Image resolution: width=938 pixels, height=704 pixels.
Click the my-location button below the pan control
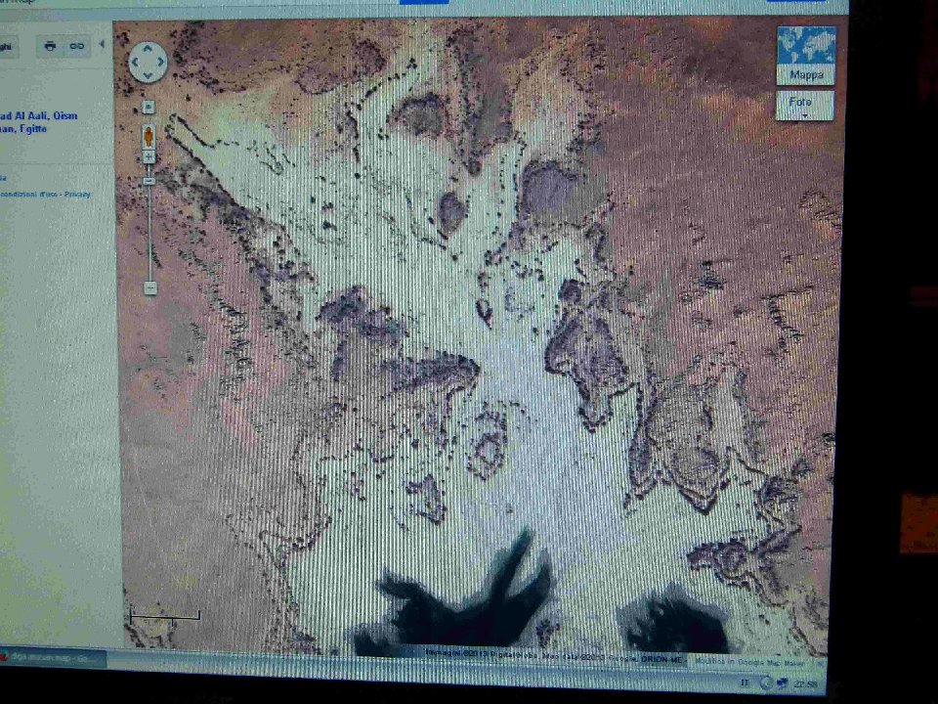click(149, 108)
